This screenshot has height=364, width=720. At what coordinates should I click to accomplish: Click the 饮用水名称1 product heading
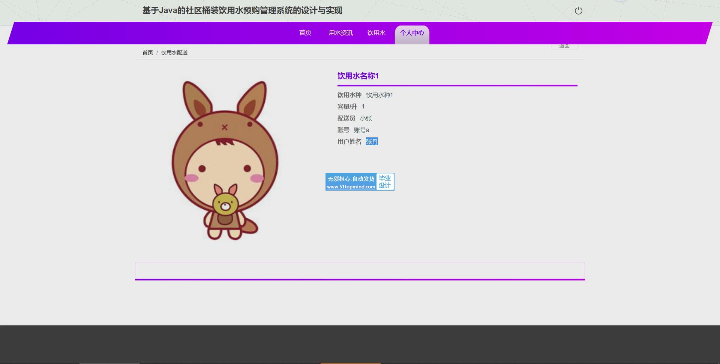coord(358,76)
